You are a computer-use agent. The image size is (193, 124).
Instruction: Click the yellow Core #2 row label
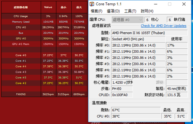[21, 83]
